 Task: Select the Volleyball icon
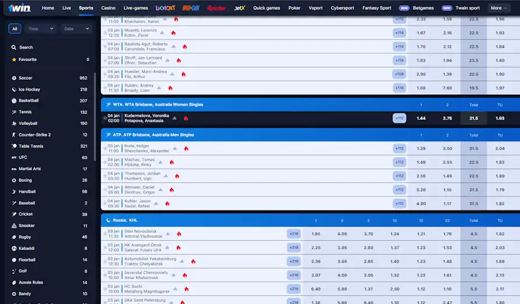14,124
